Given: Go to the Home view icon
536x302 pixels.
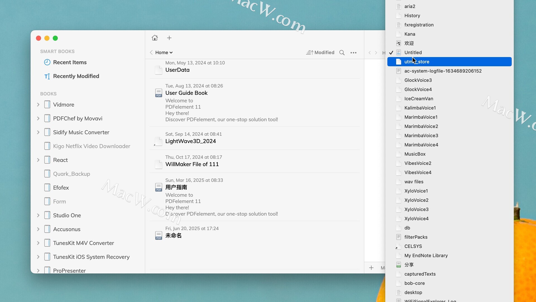Looking at the screenshot, I should pos(155,38).
